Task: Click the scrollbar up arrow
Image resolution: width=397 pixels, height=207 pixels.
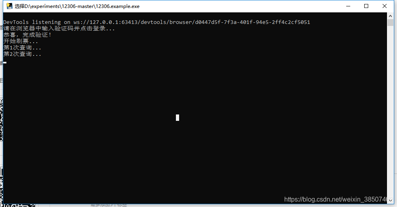Action: tap(390, 16)
